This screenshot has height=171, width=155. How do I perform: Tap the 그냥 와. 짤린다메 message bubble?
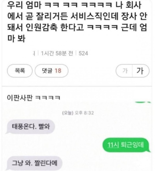[34, 163]
